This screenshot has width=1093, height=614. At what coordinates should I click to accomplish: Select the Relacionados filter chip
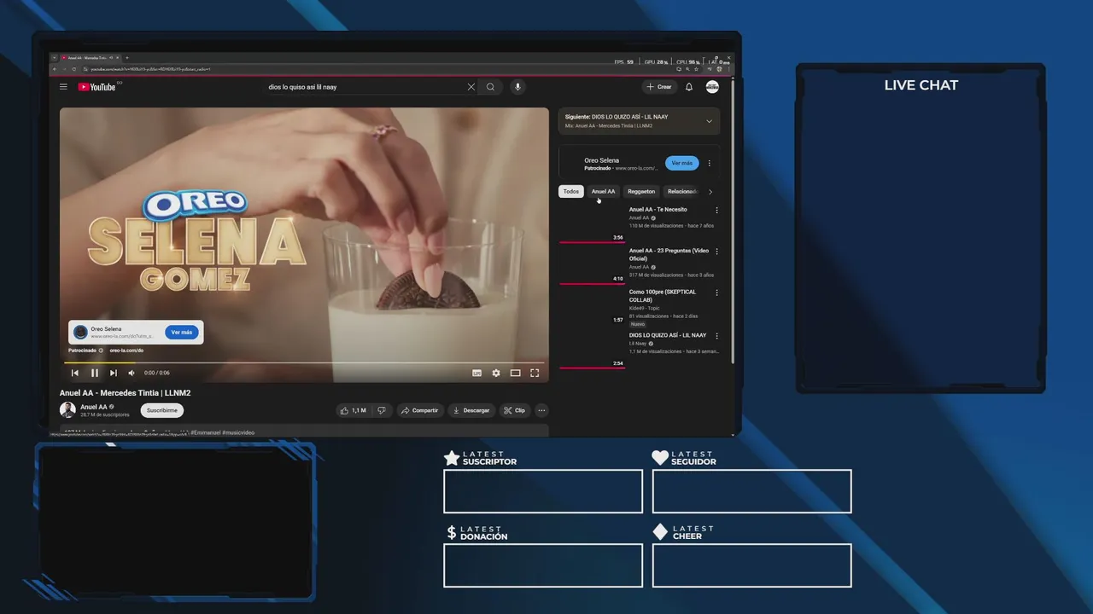tap(682, 191)
